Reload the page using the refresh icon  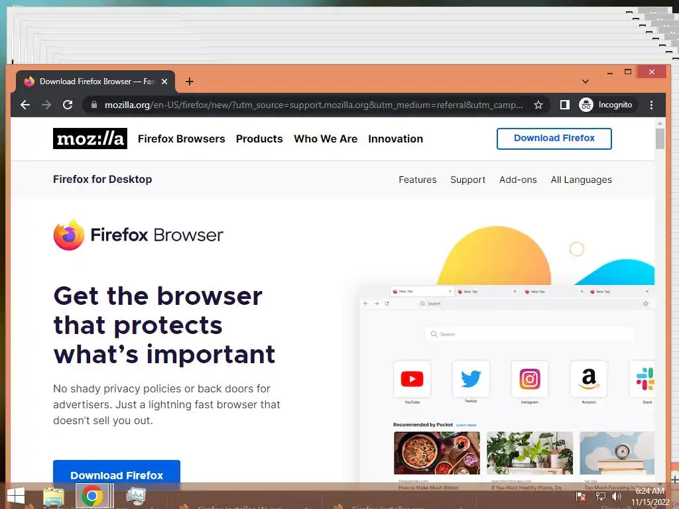tap(68, 105)
